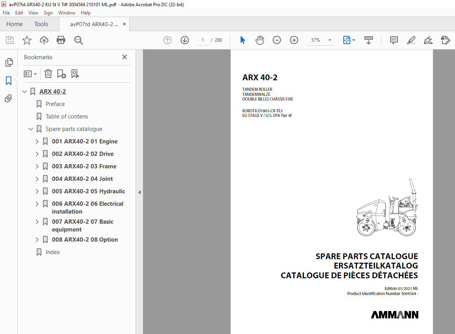455x334 pixels.
Task: Open the Attachments paperclip panel
Action: click(9, 99)
